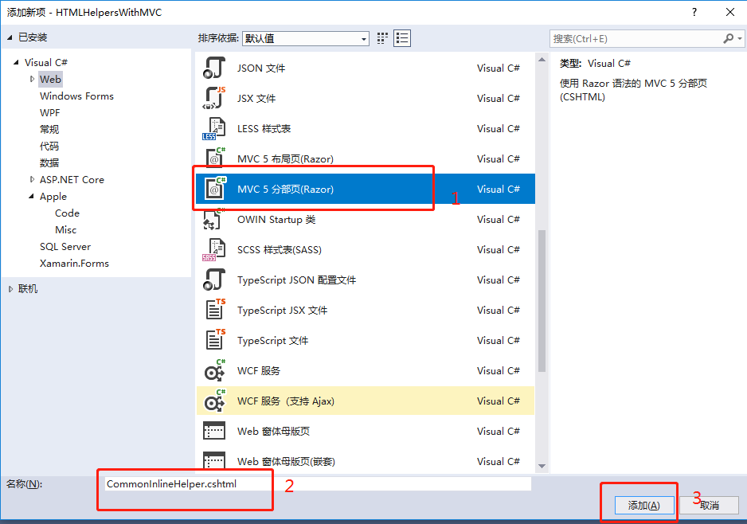
Task: Open the 排序依据 默认值 dropdown
Action: pos(306,38)
